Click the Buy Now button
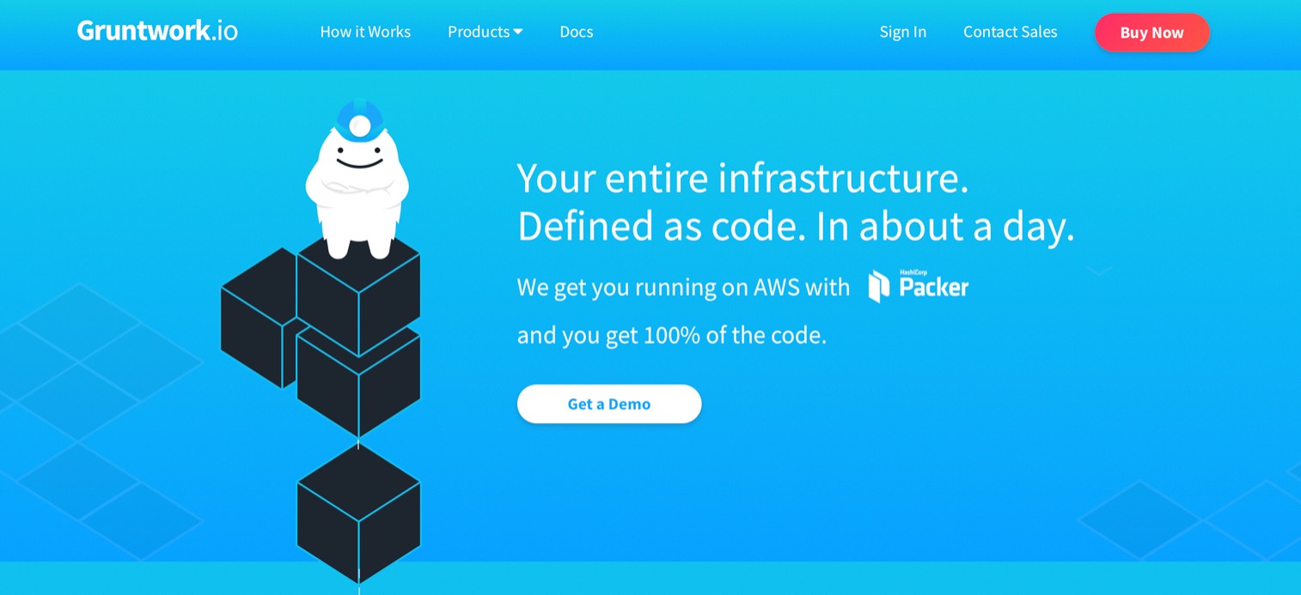Screen dimensions: 1301x595 click(x=1151, y=33)
